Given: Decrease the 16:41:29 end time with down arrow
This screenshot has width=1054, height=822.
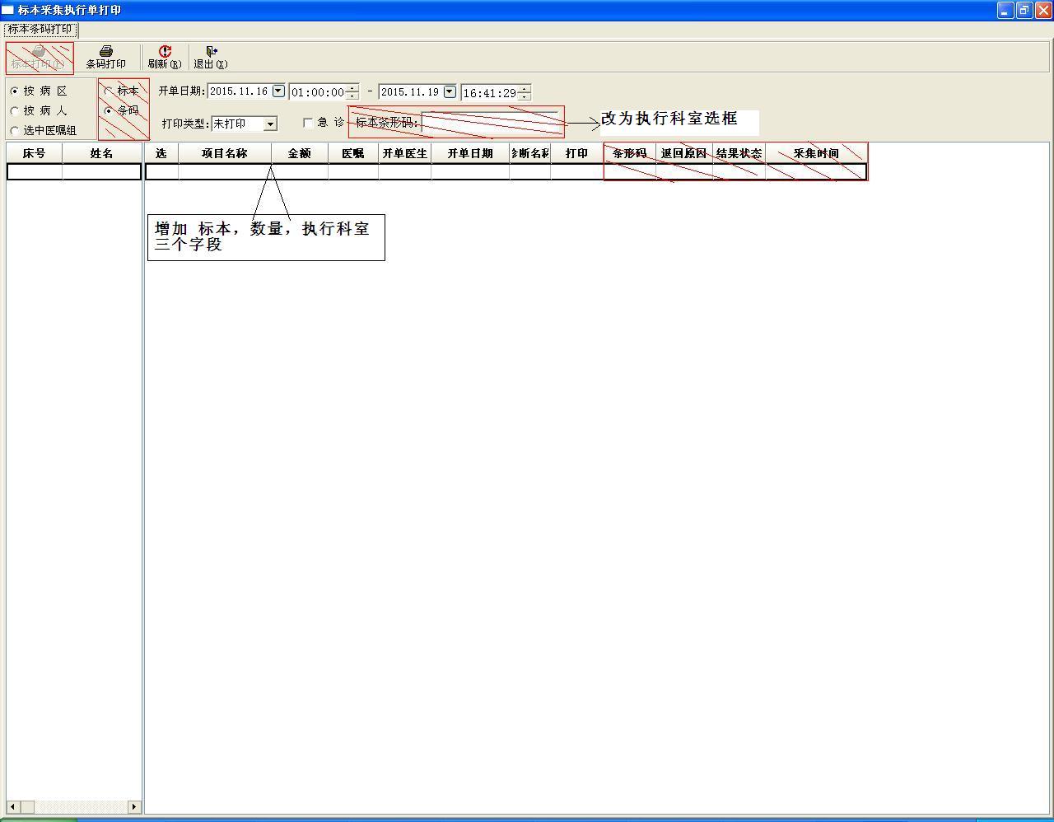Looking at the screenshot, I should coord(524,96).
